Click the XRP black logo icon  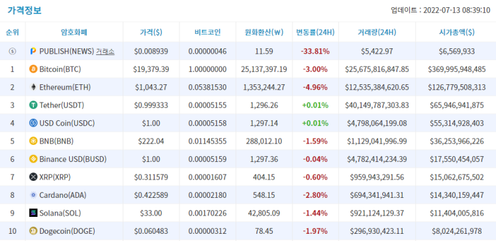click(x=33, y=177)
